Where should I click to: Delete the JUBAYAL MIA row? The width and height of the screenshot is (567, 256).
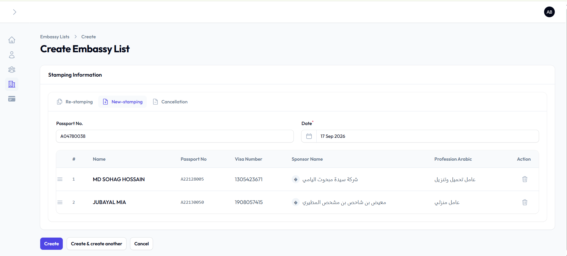525,202
